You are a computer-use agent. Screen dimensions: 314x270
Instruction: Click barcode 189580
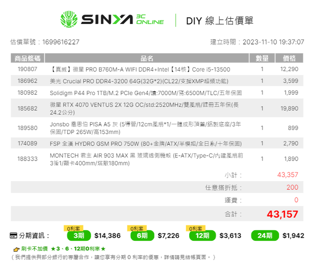(27, 128)
